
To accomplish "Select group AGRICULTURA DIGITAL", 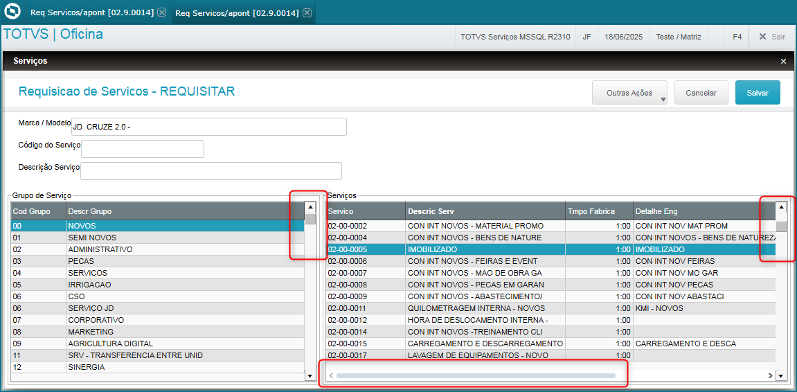I will click(x=158, y=344).
